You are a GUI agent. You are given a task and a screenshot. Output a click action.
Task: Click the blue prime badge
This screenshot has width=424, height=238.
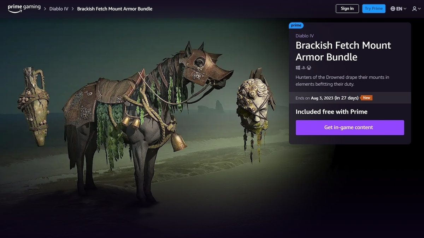tap(296, 25)
